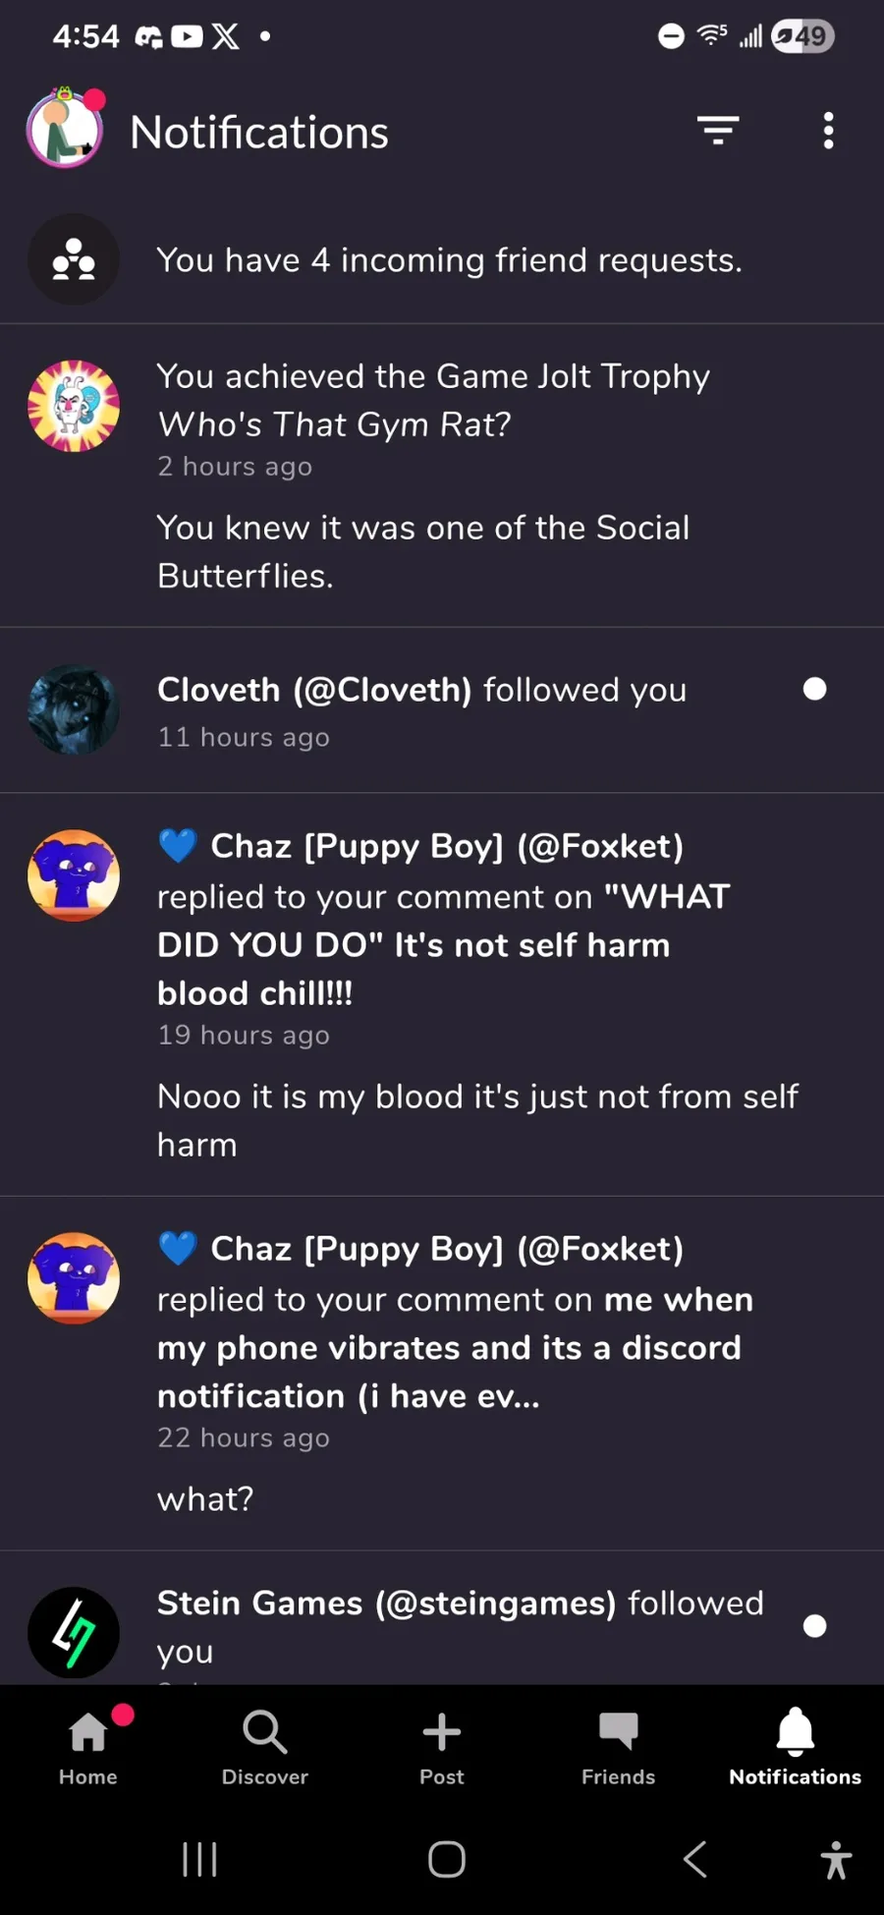884x1915 pixels.
Task: Open the Friends chat tab
Action: click(x=619, y=1746)
